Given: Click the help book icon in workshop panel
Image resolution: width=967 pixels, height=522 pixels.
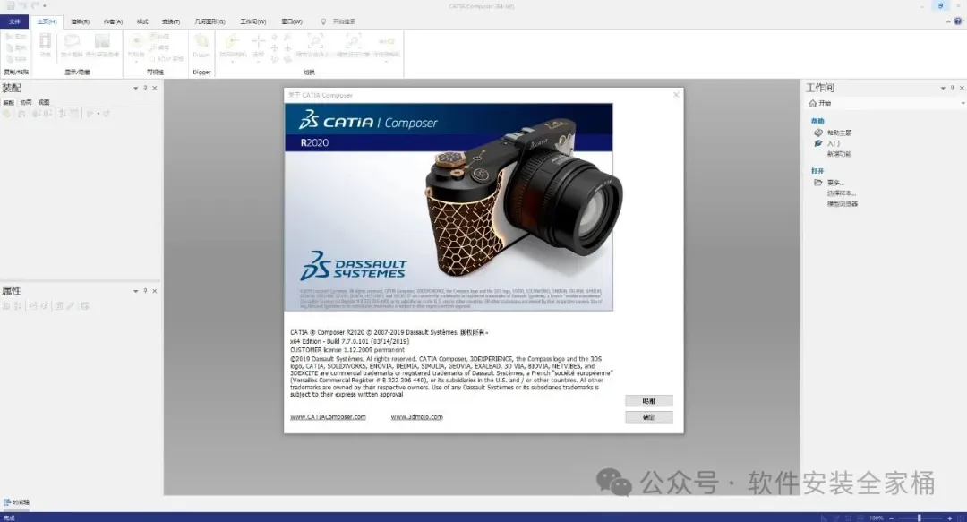Looking at the screenshot, I should (x=818, y=133).
